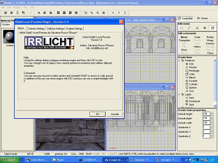Open the Engine Settings tab
Screen dimensions: 218x163
74,28
